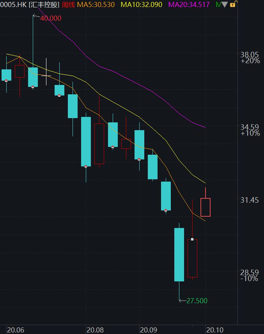Image resolution: width=264 pixels, height=334 pixels.
Task: Click the 20.09 date axis label
Action: point(148,330)
